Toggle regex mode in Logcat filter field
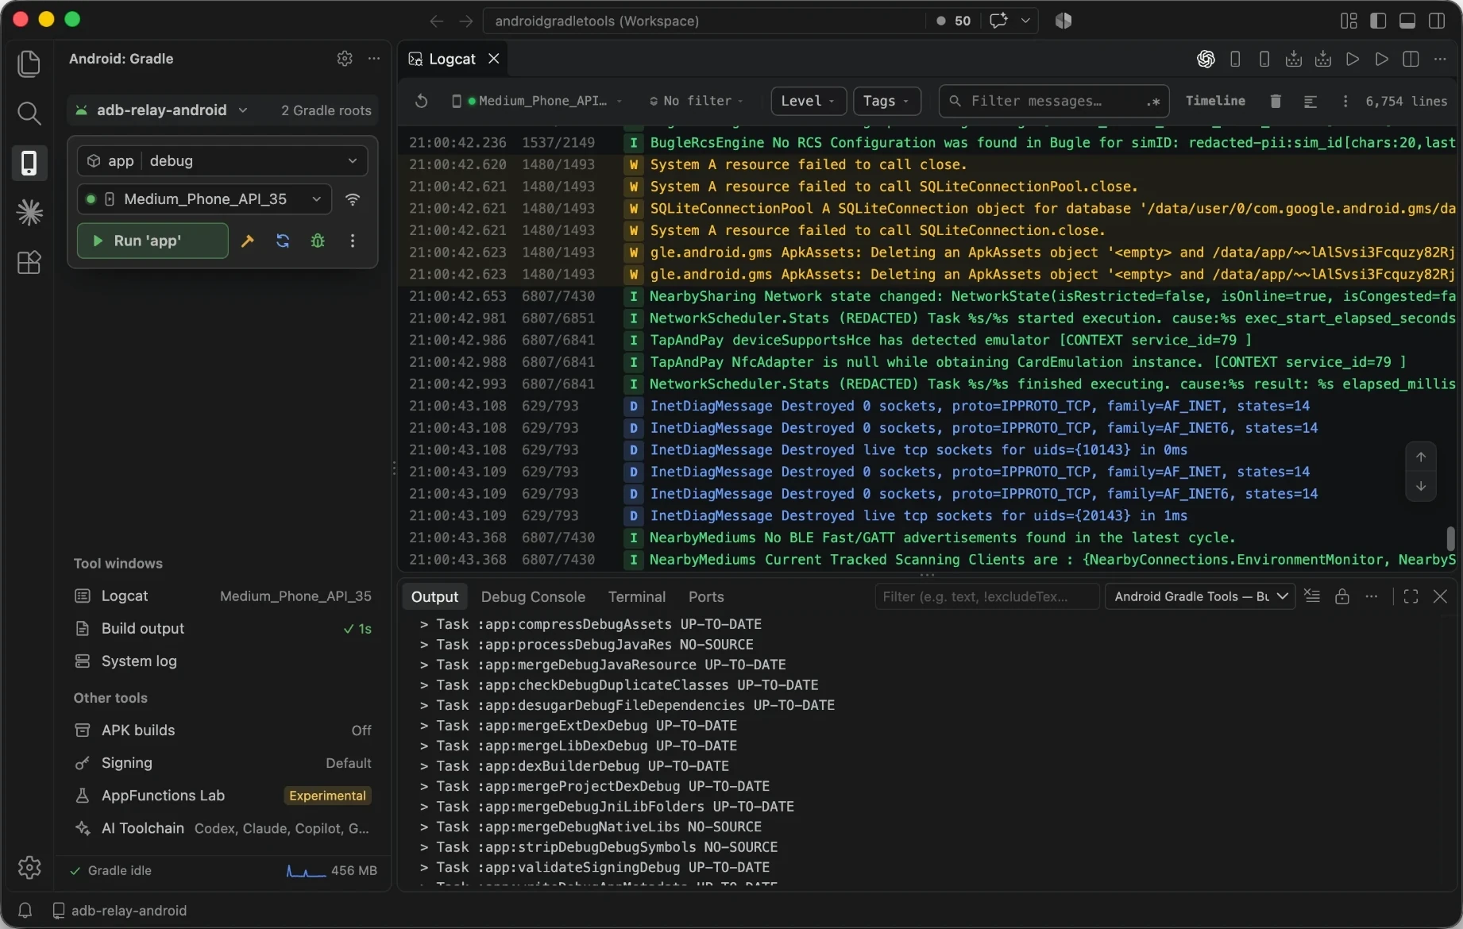 tap(1153, 102)
